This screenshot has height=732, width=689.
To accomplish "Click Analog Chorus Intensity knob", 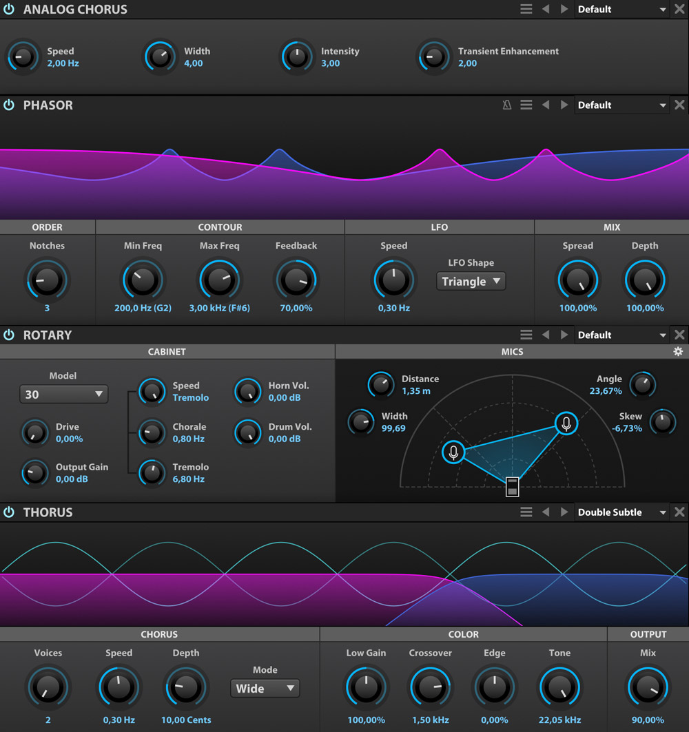I will point(297,56).
